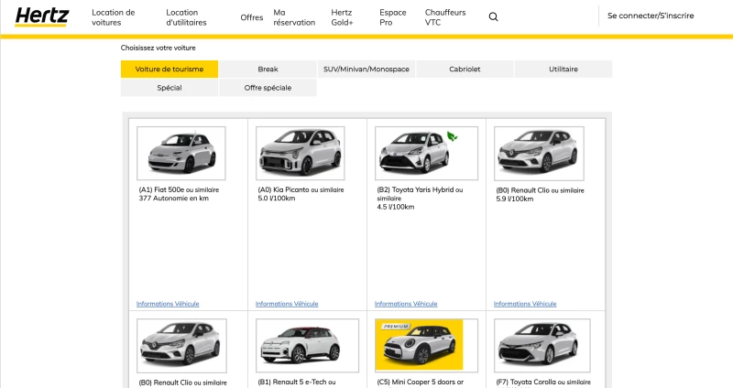This screenshot has height=388, width=733.
Task: Click '(B1) Renault 5 e-Tech ou' text
Action: pos(296,383)
